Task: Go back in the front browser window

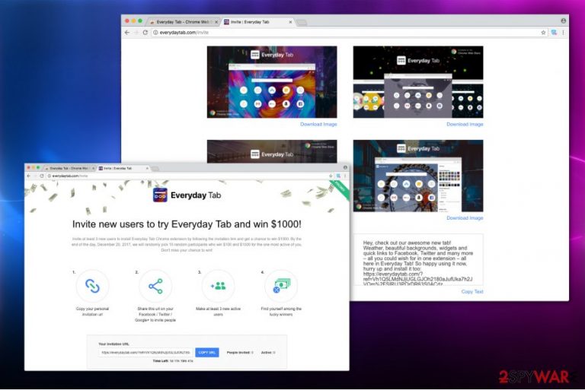Action: point(29,176)
